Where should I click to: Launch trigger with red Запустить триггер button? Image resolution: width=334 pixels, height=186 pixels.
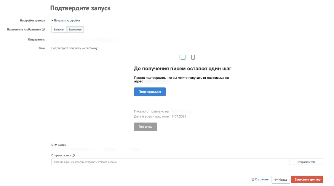click(x=307, y=179)
